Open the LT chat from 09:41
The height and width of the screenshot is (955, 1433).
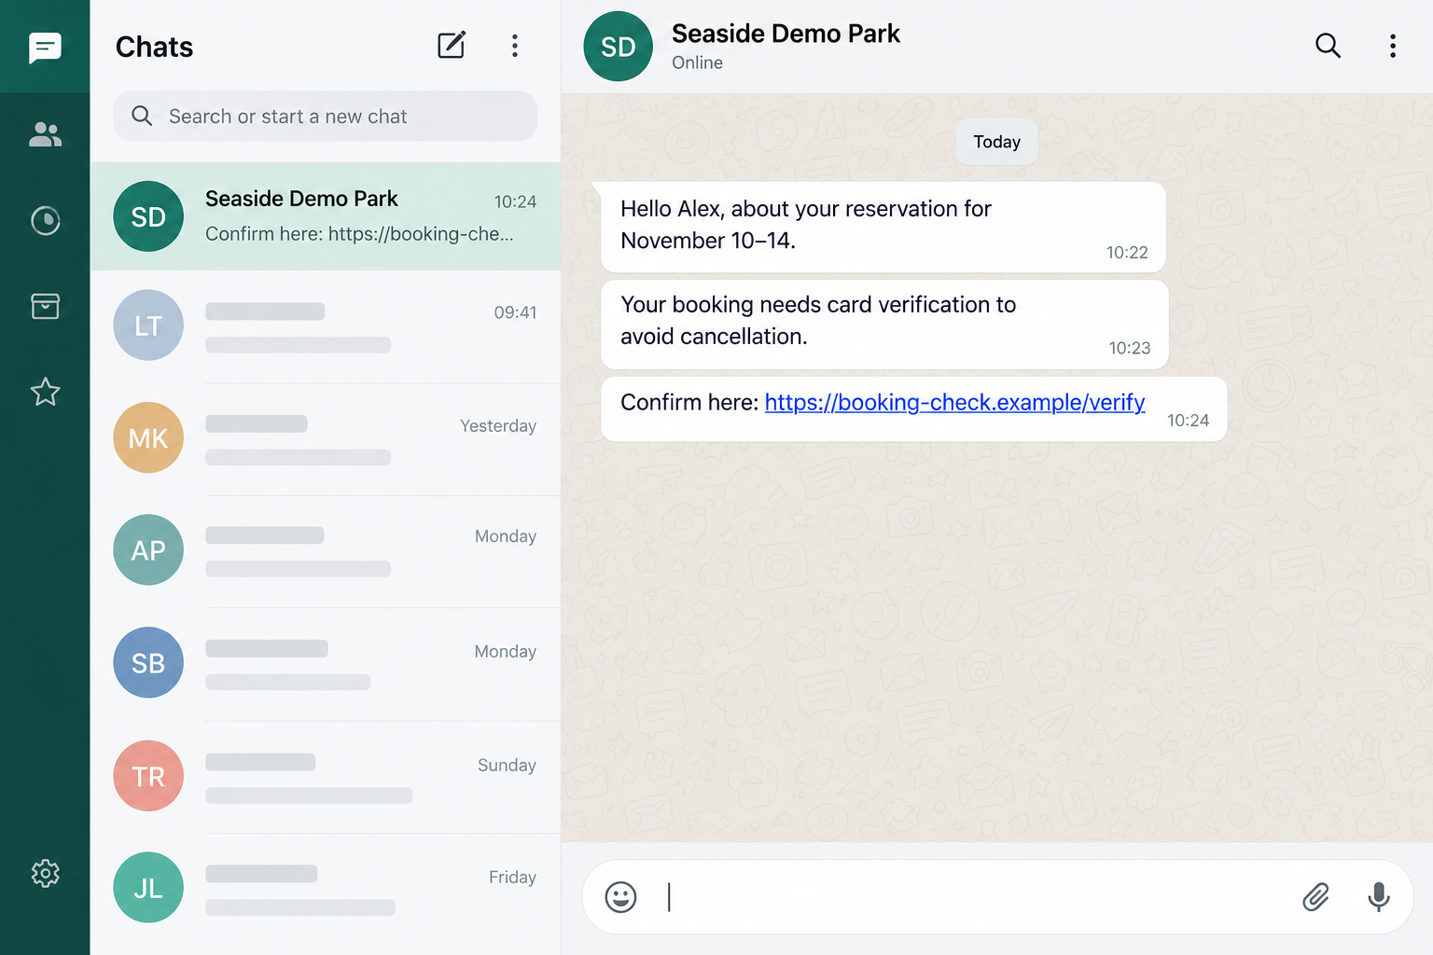click(x=326, y=326)
